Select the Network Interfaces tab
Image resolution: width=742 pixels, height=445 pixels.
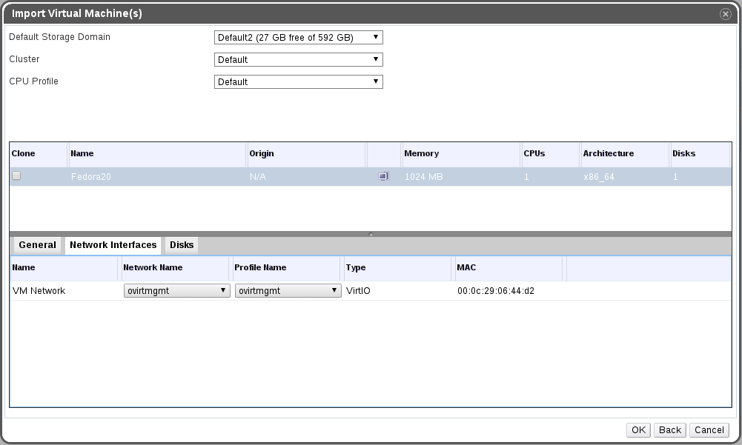(113, 245)
